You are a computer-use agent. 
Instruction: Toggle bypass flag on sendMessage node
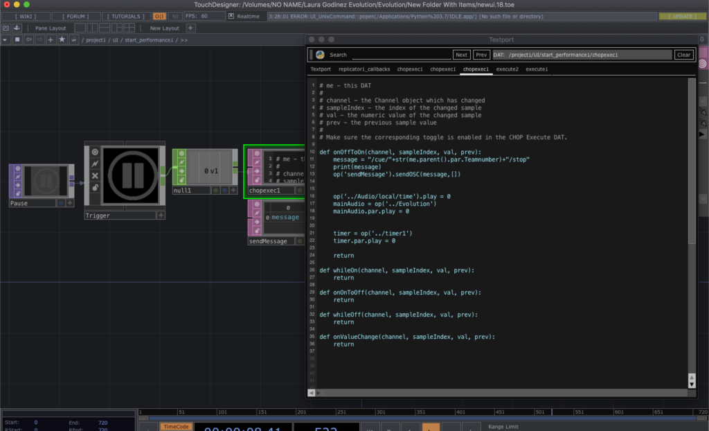coord(257,213)
